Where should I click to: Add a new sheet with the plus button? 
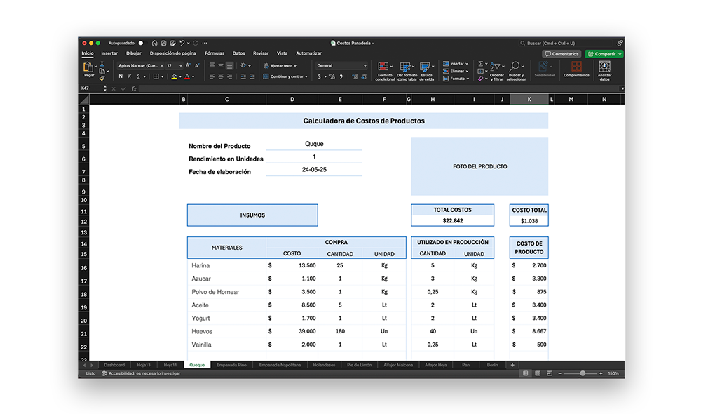point(512,365)
